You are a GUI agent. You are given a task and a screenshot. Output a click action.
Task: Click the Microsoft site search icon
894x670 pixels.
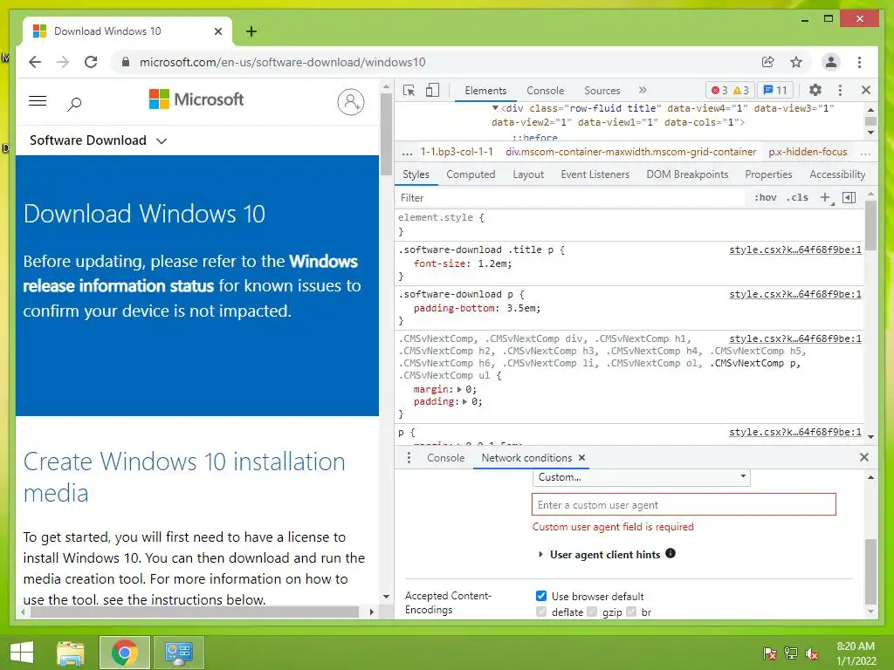click(x=74, y=103)
